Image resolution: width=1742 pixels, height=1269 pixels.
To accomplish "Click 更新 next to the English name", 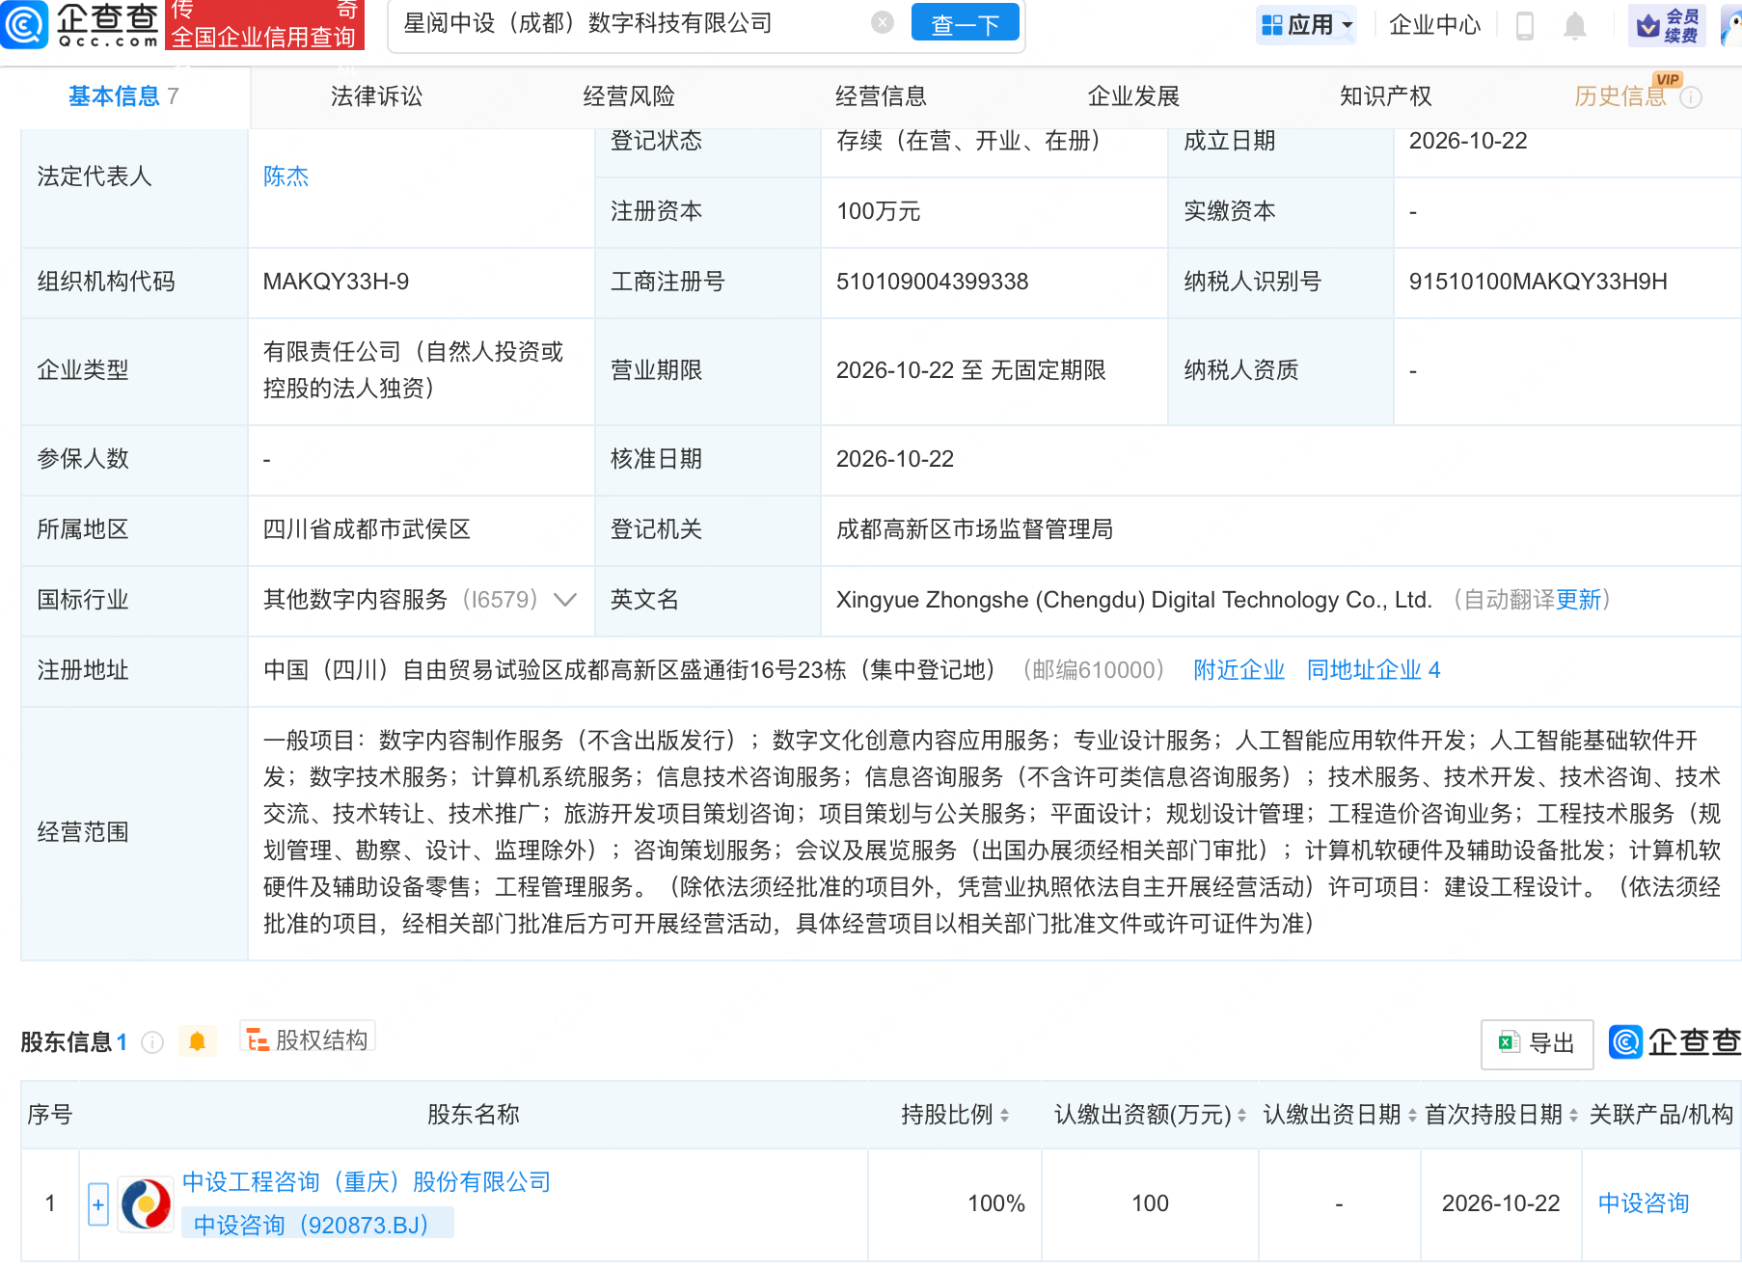I will (1578, 600).
